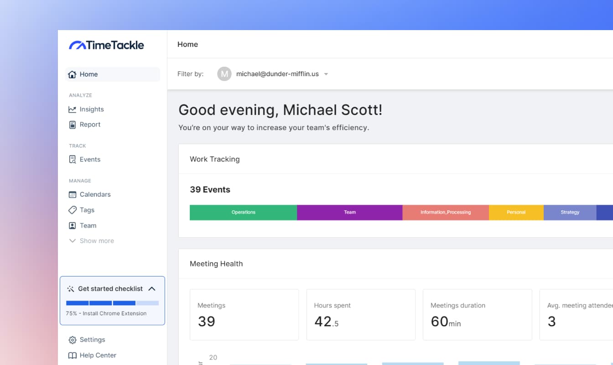This screenshot has height=365, width=613.
Task: Open the Home menu item
Action: click(x=113, y=74)
